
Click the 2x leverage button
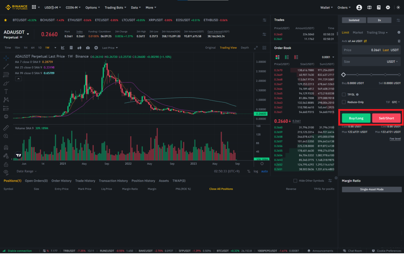[x=379, y=20]
